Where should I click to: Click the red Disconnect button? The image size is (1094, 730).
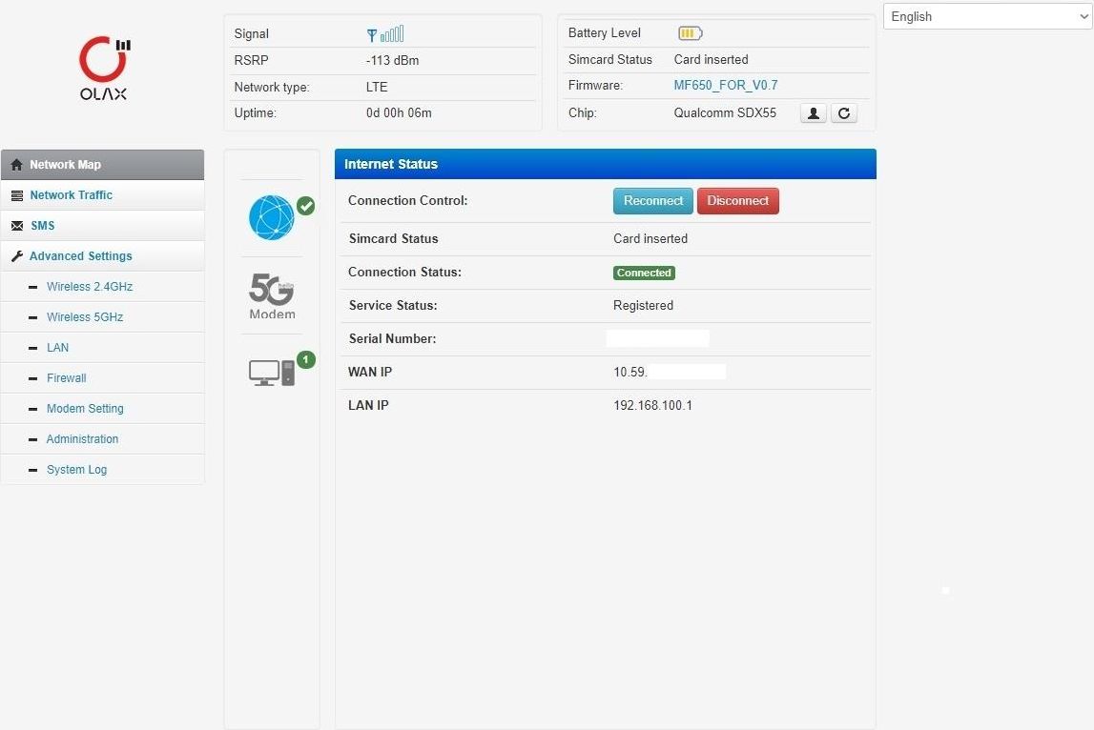point(738,201)
